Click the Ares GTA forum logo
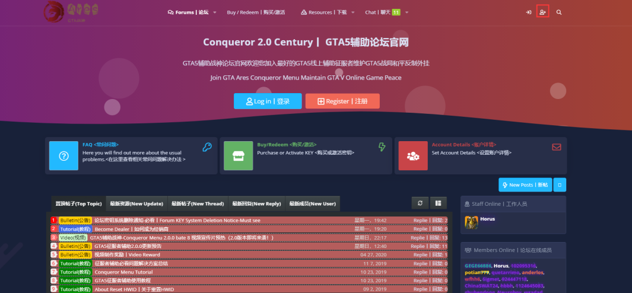This screenshot has height=293, width=632. (71, 12)
